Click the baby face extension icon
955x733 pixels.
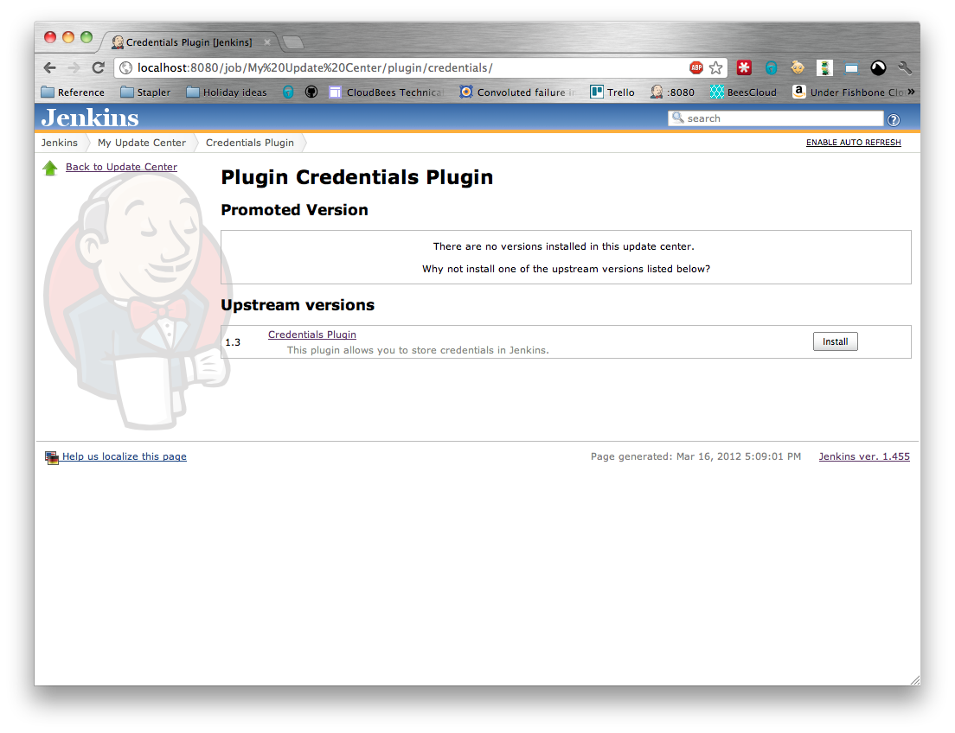coord(798,67)
